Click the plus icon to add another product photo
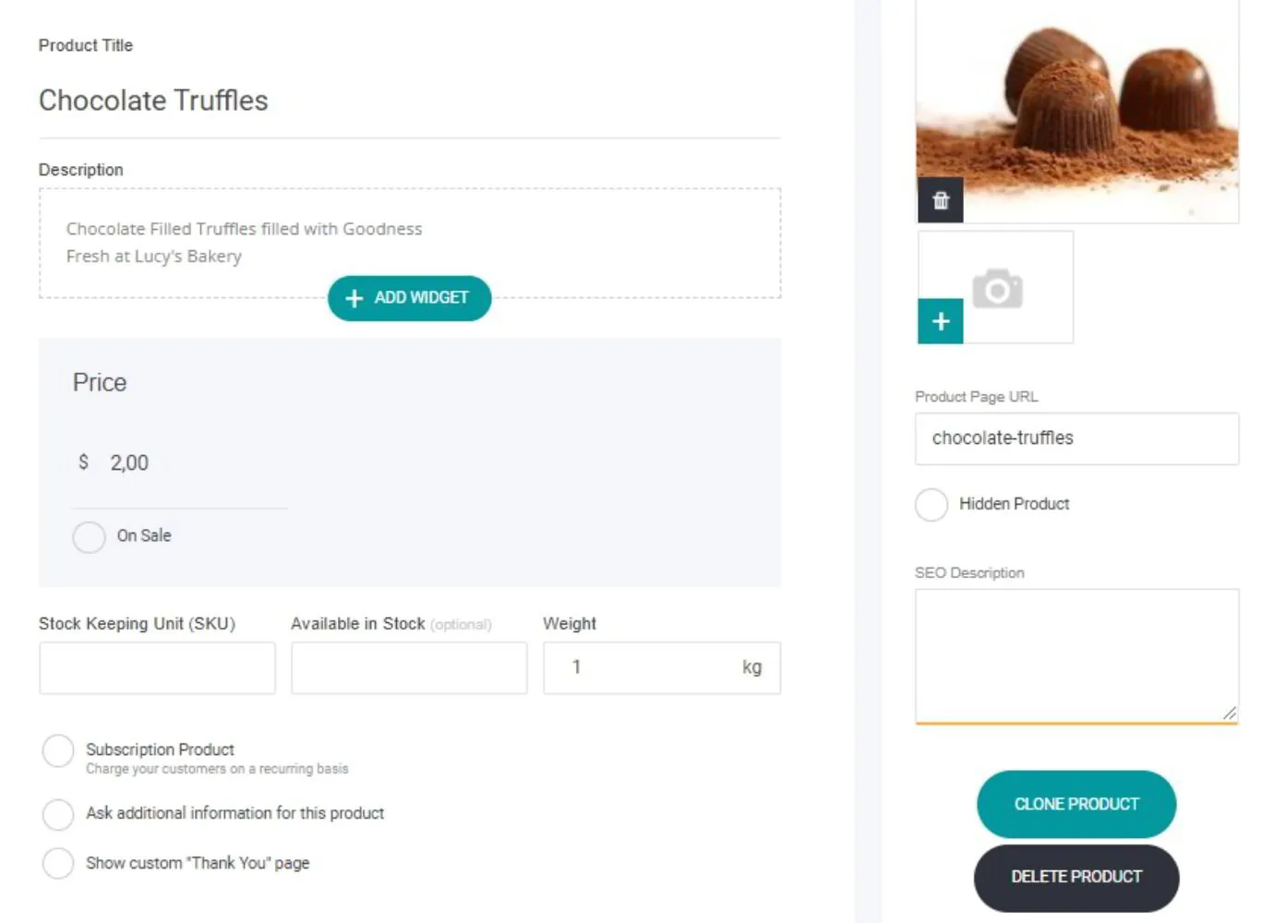 coord(940,321)
